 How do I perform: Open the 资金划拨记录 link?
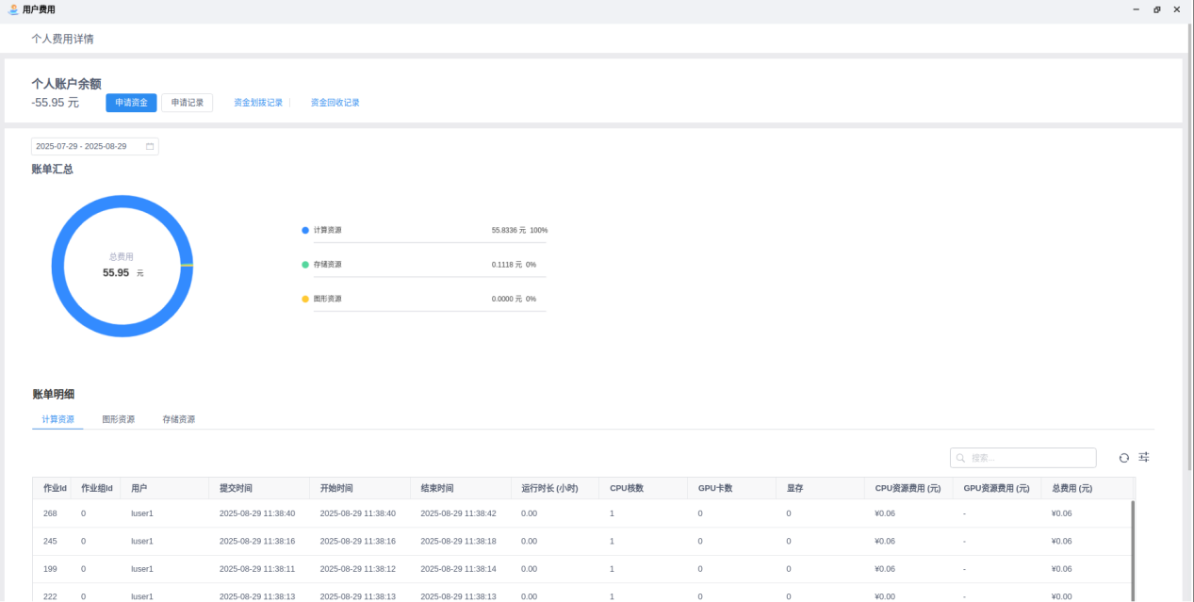pyautogui.click(x=258, y=103)
